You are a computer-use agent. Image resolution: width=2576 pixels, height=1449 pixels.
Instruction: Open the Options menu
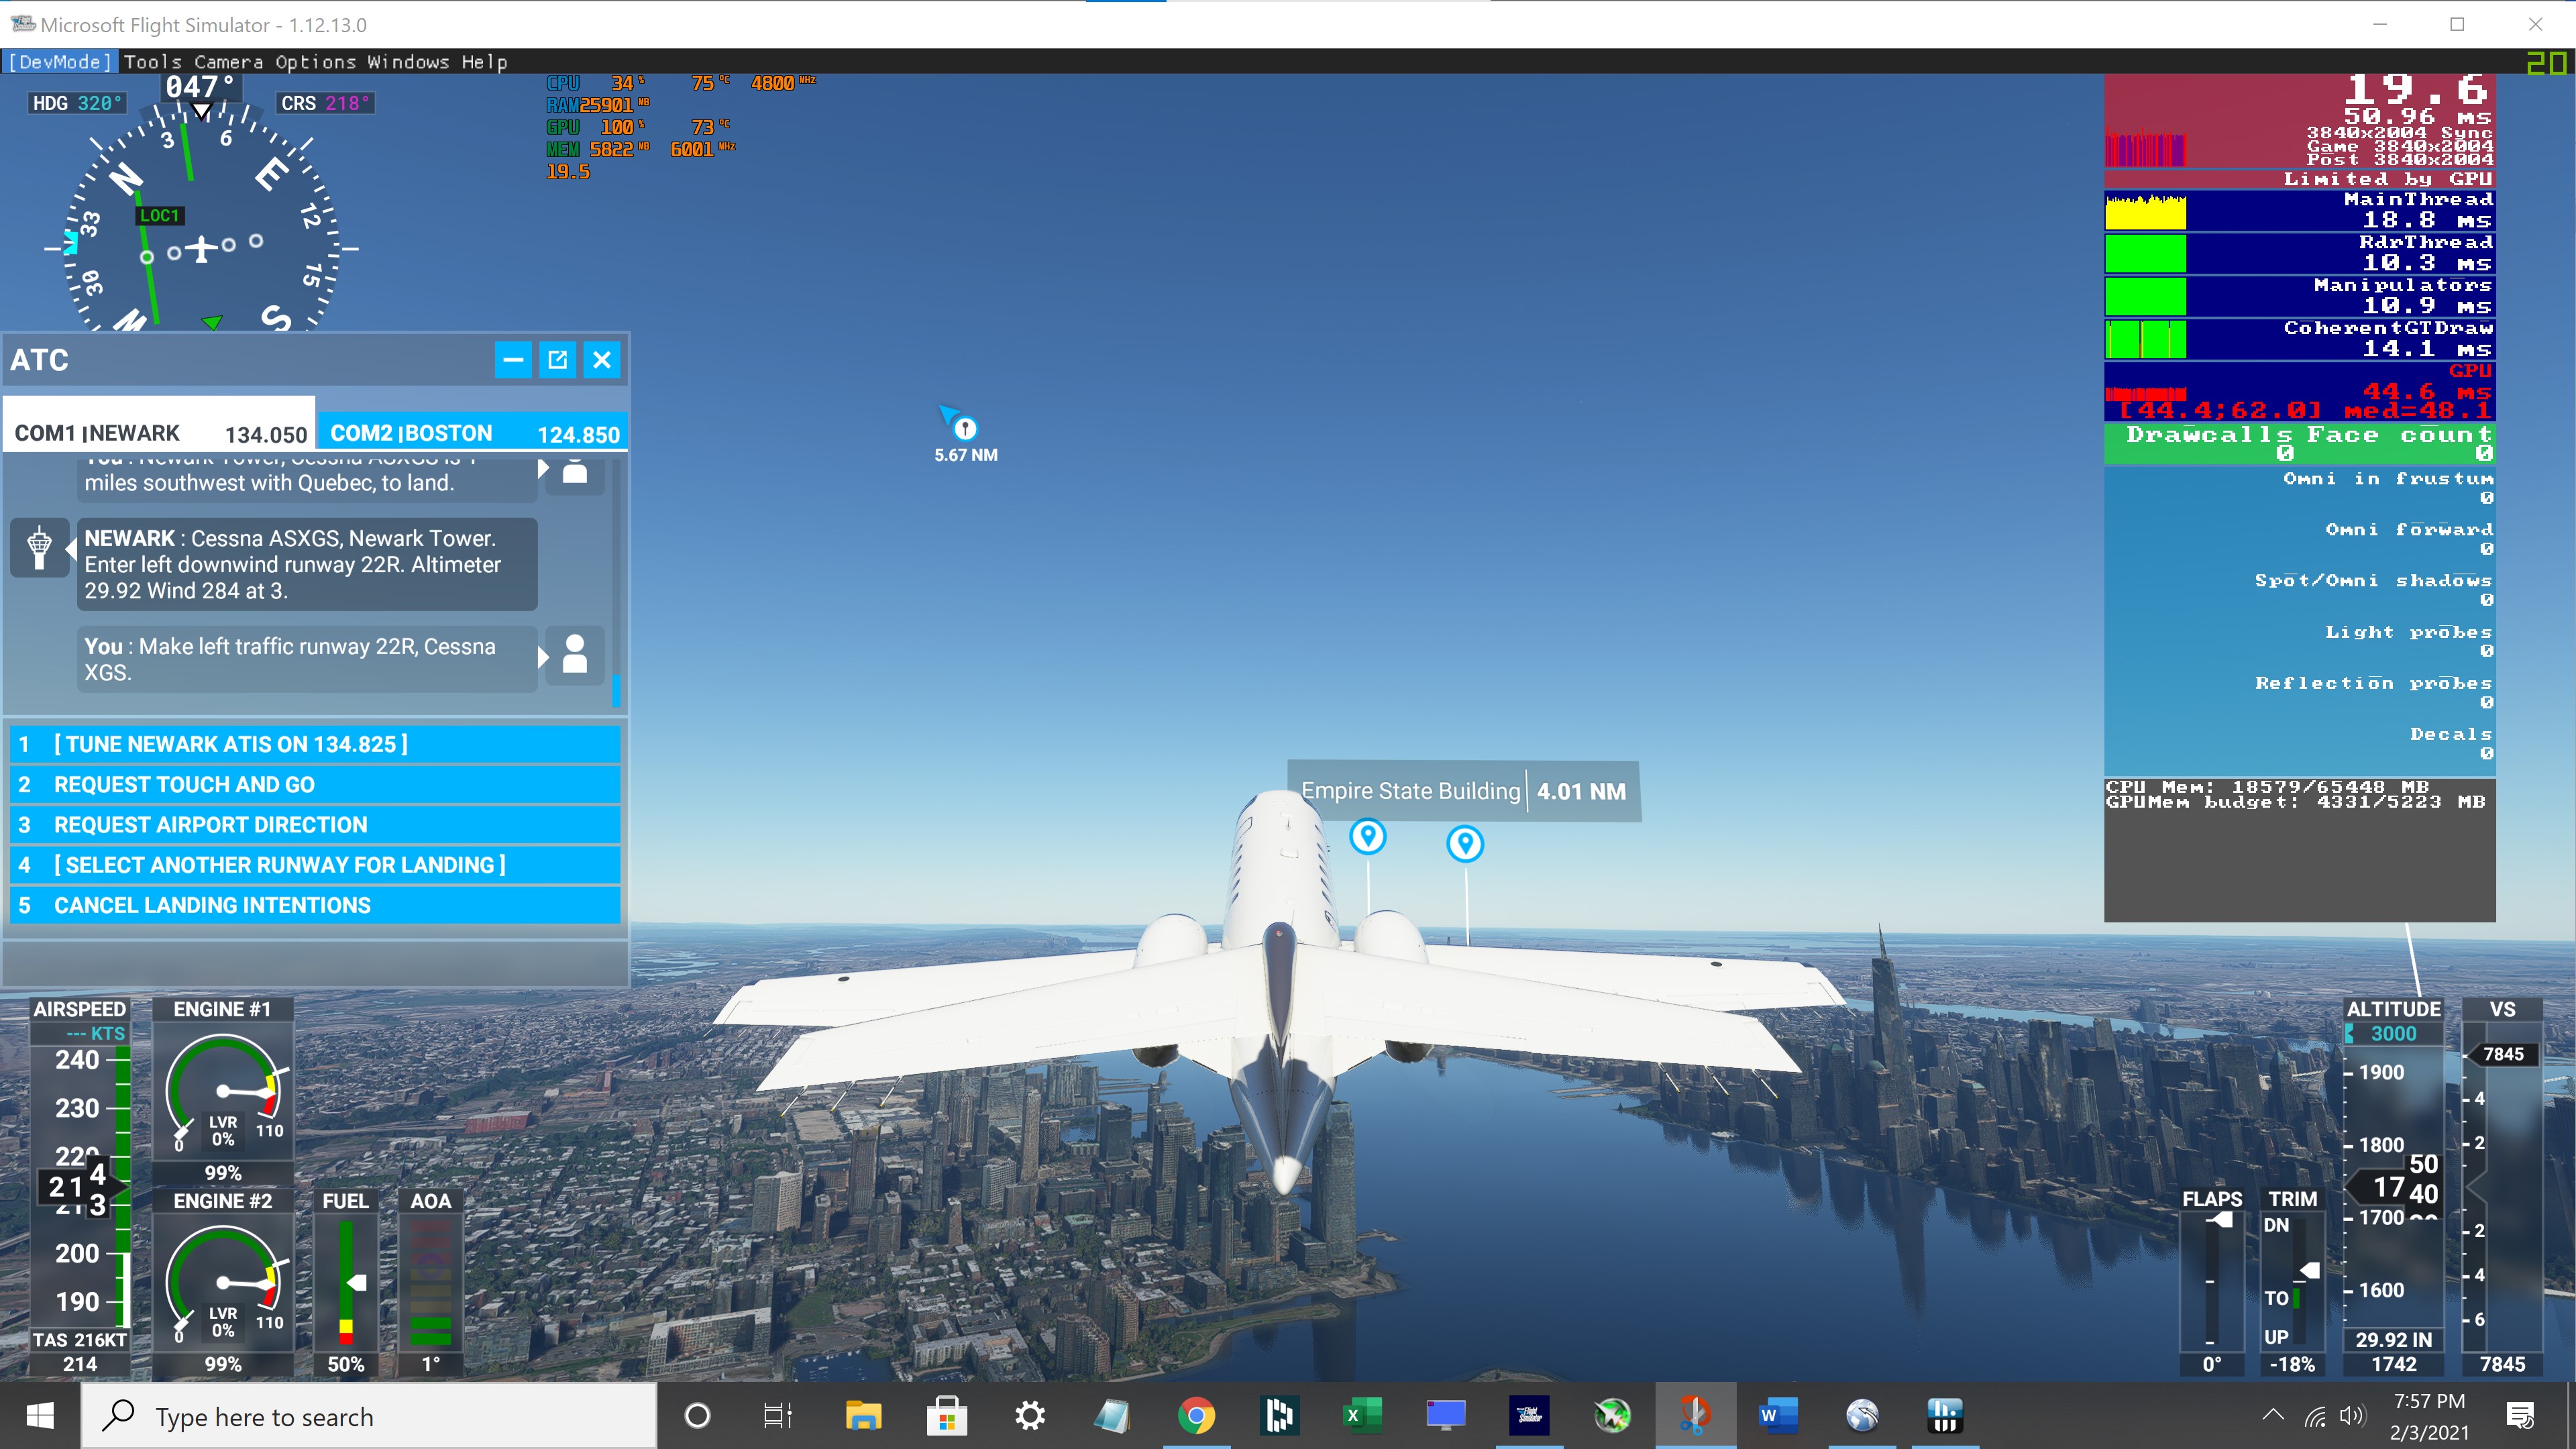[315, 62]
